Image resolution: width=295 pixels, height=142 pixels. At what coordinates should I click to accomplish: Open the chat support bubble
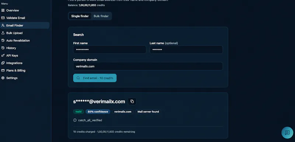(287, 133)
